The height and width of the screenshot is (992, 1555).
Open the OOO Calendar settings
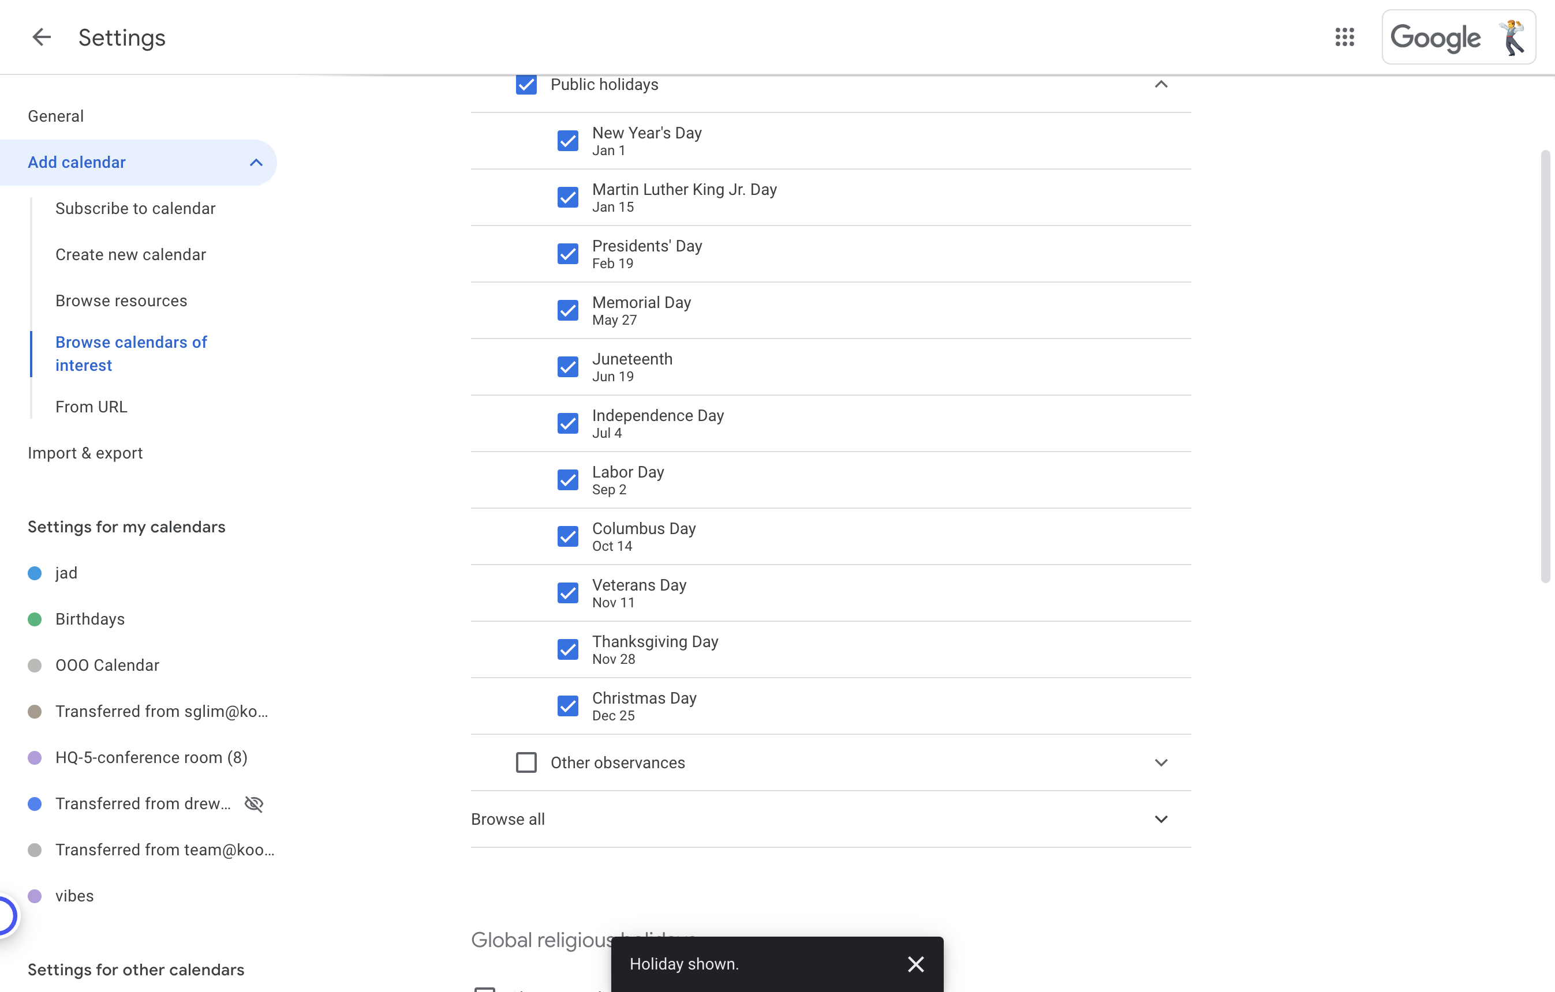tap(107, 666)
